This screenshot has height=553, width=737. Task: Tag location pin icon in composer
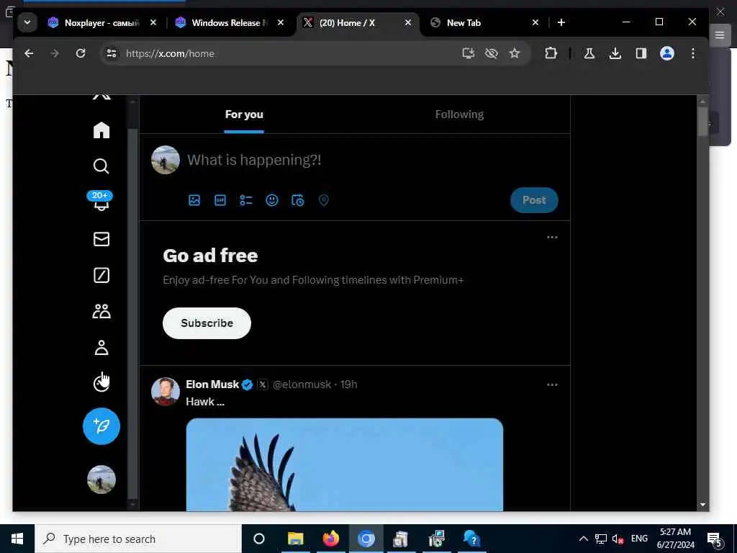click(323, 200)
